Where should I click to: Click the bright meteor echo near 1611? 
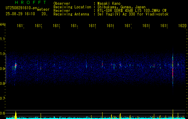pos(15,66)
